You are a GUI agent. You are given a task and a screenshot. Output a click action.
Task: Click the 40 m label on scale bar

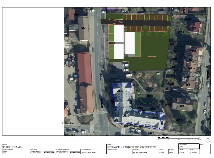(x=199, y=139)
